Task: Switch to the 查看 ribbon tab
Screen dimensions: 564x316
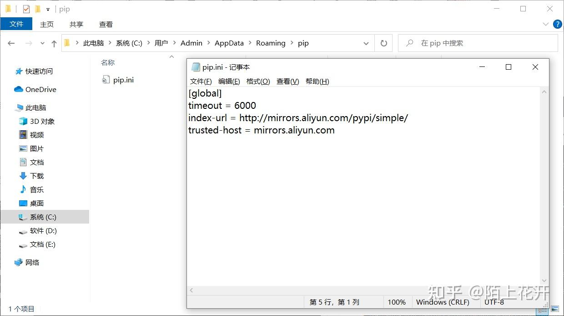Action: coord(106,24)
